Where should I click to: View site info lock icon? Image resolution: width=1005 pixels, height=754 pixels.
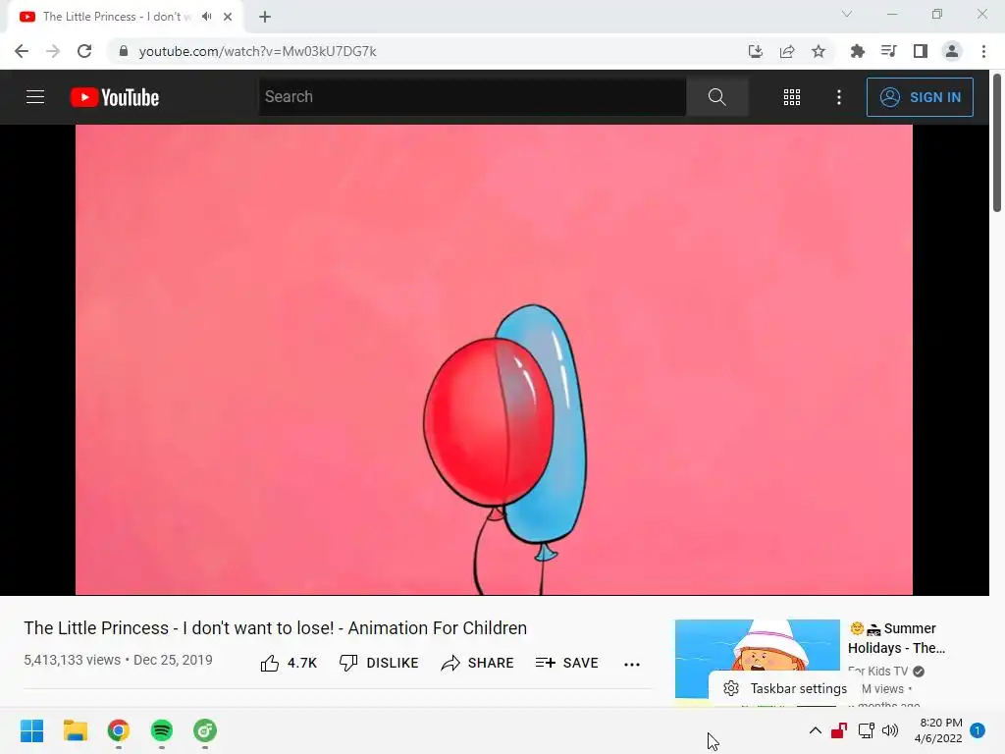click(x=123, y=51)
